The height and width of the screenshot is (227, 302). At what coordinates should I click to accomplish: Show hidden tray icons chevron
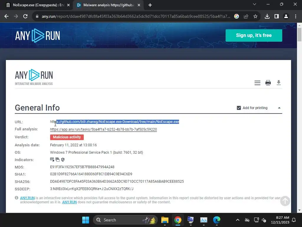(x=238, y=220)
